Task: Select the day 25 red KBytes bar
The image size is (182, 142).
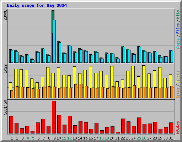Action: click(x=139, y=126)
